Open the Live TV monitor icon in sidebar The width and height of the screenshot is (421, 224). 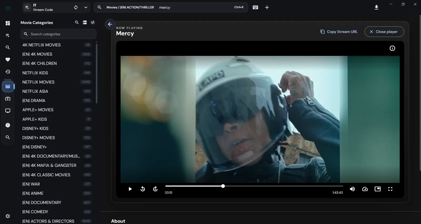[x=8, y=111]
